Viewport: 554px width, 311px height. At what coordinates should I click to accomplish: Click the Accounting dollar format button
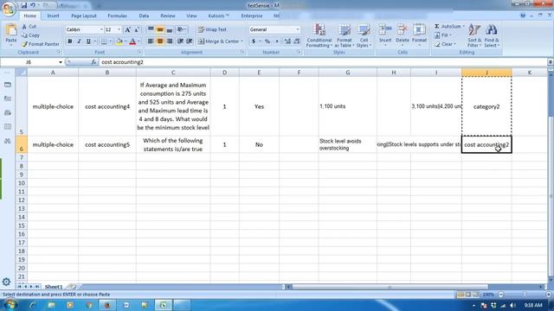point(254,41)
